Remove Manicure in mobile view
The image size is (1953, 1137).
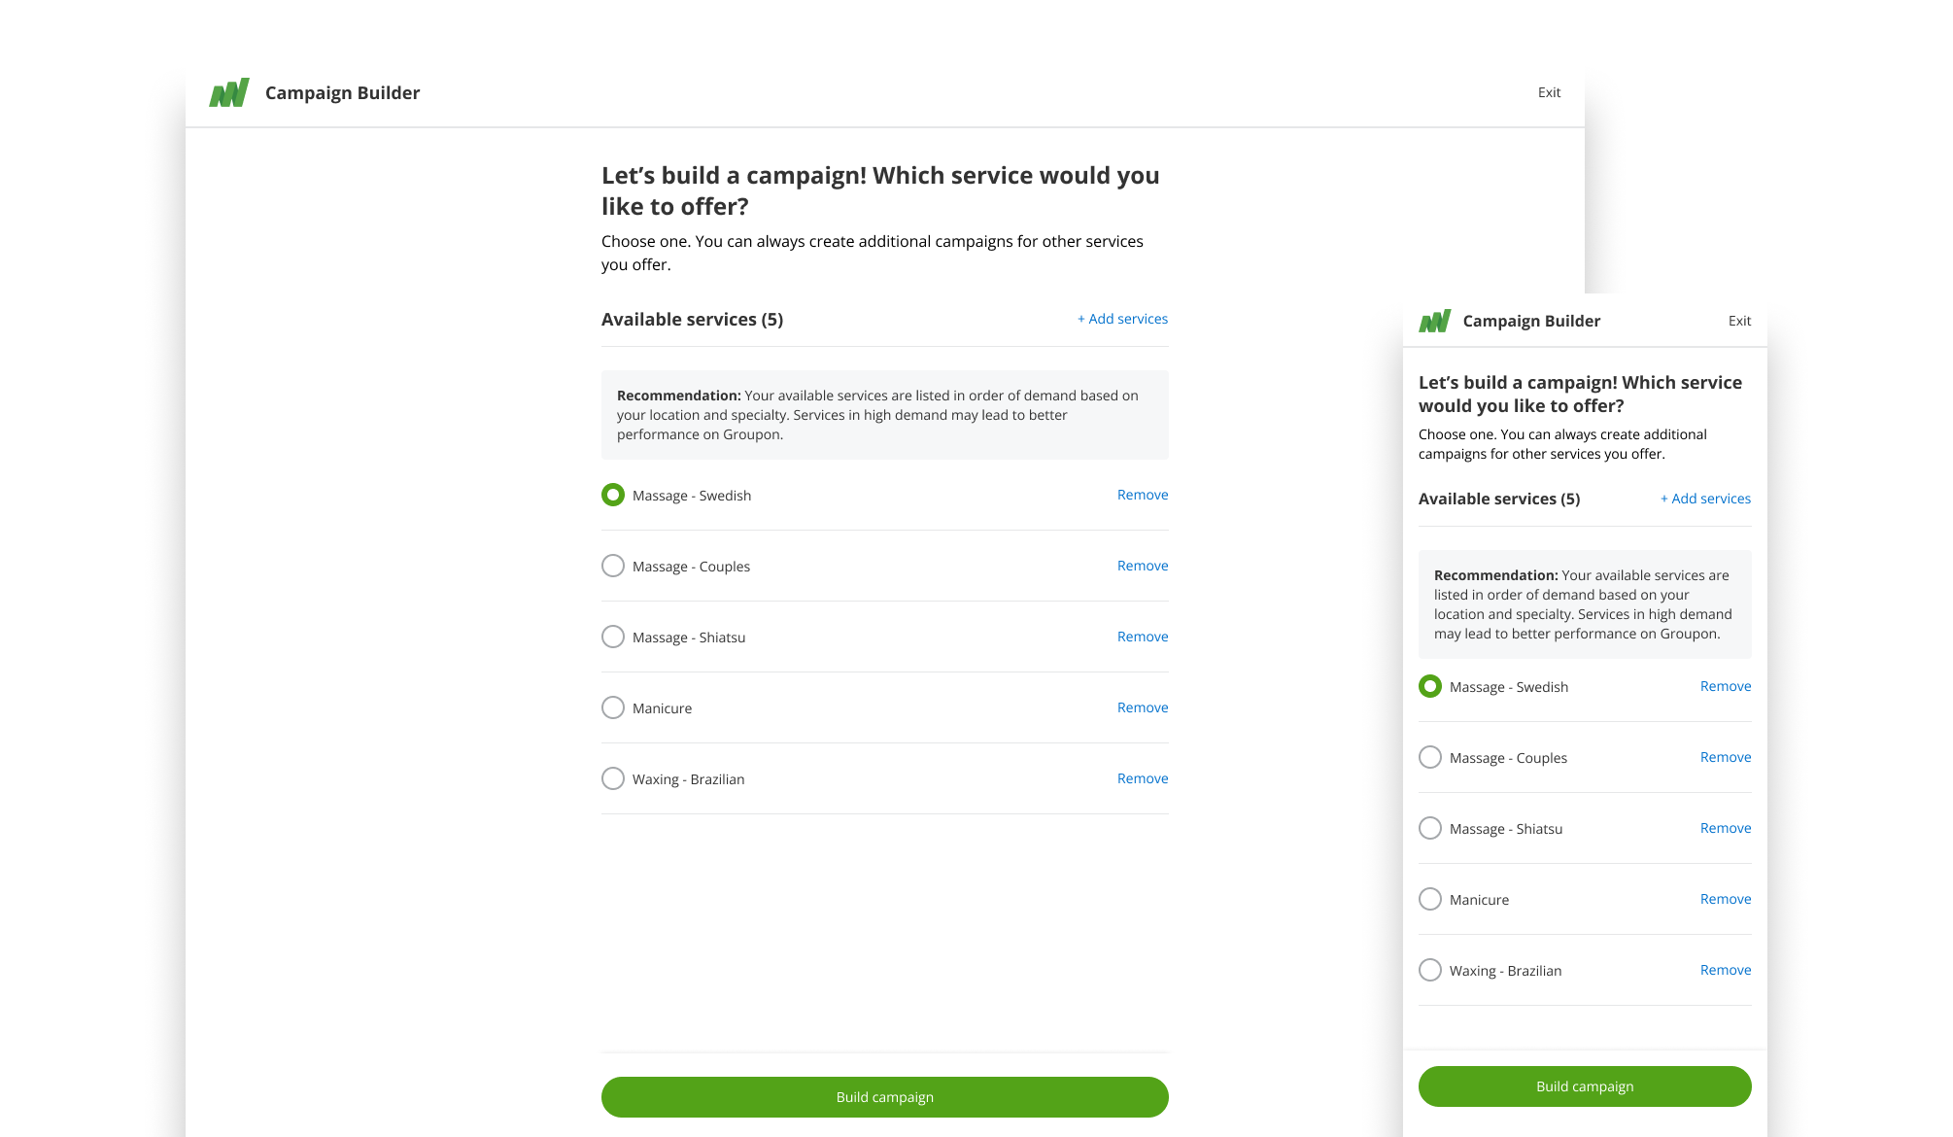click(x=1726, y=899)
